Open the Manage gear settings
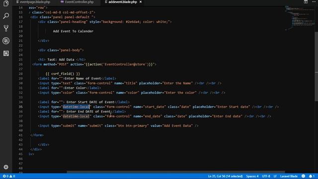Viewport: 318px width, 179px height. pos(6,167)
